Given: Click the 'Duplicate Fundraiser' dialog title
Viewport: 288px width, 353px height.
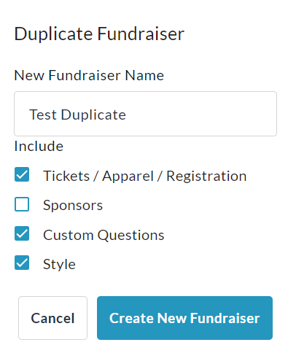Looking at the screenshot, I should 99,34.
